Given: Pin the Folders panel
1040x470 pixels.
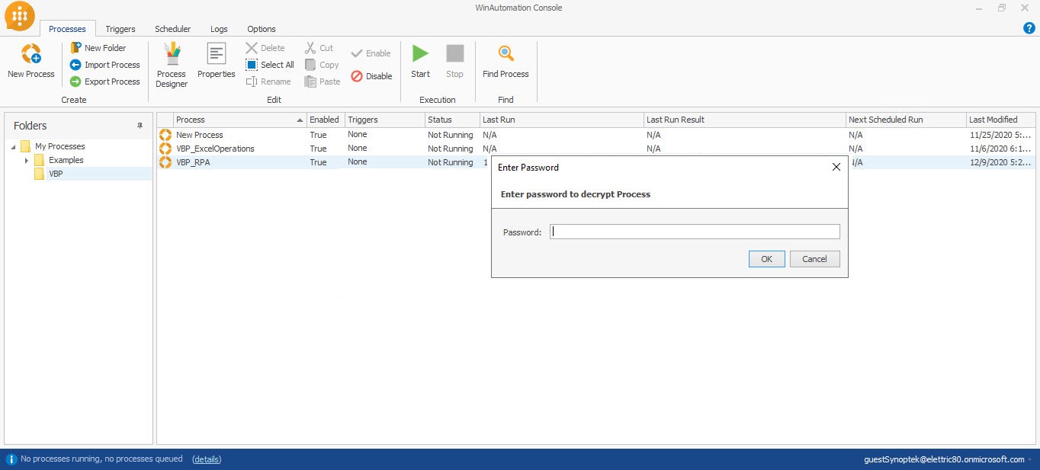Looking at the screenshot, I should click(139, 125).
